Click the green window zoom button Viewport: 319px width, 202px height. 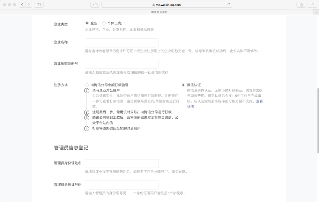15,5
